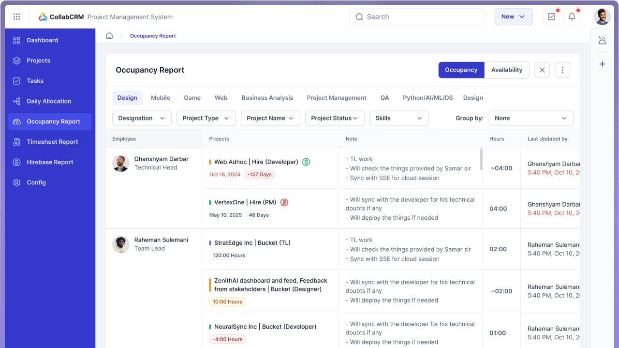Click the Occupancy Report breadcrumb link

tap(153, 36)
